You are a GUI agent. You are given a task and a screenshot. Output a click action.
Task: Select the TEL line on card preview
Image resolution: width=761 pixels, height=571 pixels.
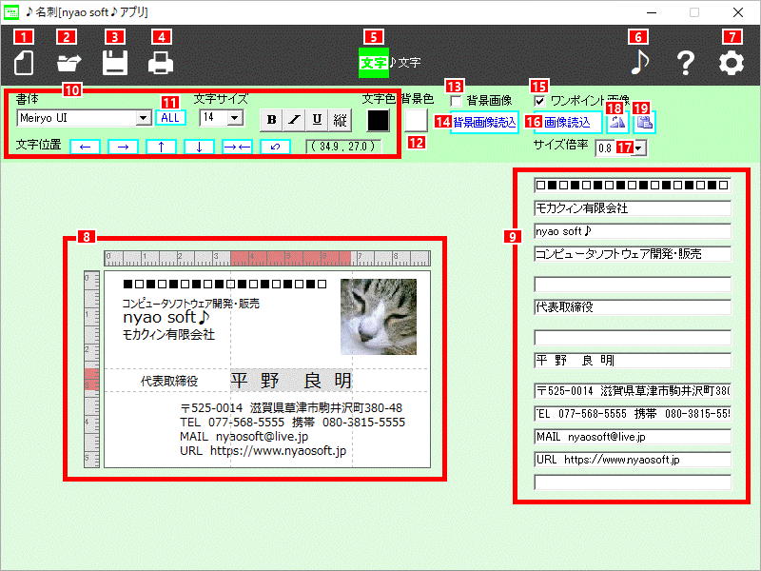click(292, 422)
